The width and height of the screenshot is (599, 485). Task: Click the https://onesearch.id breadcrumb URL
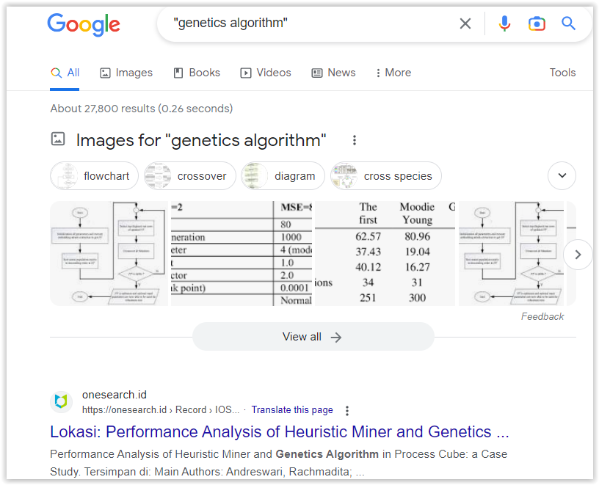point(161,409)
